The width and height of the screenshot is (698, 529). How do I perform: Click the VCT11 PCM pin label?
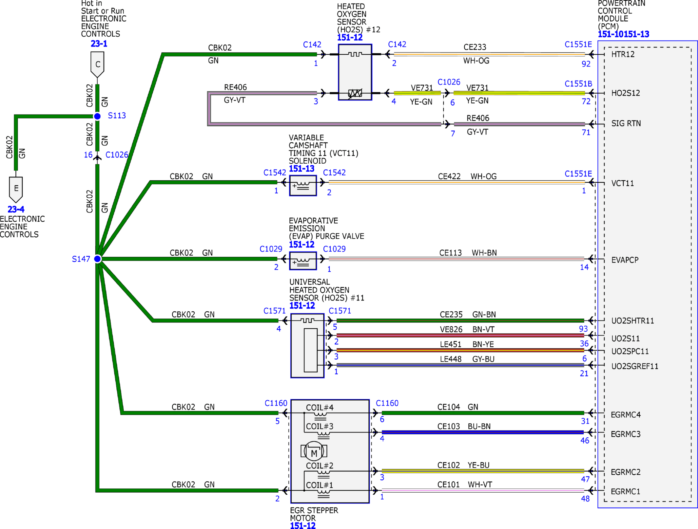tap(623, 183)
